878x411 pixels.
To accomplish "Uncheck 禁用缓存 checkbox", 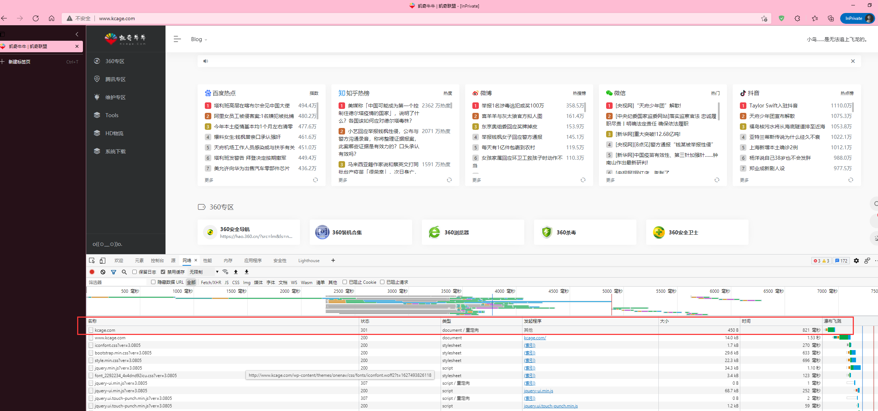I will [163, 272].
